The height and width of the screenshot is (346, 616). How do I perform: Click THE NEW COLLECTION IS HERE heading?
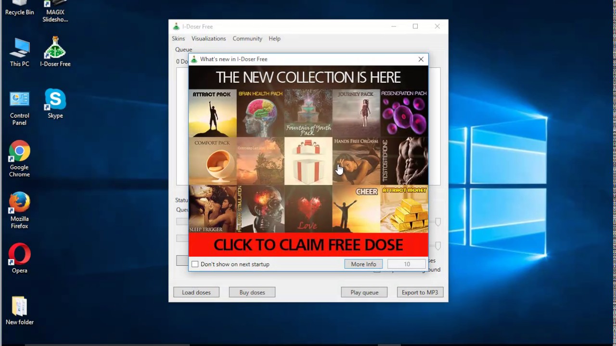pyautogui.click(x=308, y=77)
